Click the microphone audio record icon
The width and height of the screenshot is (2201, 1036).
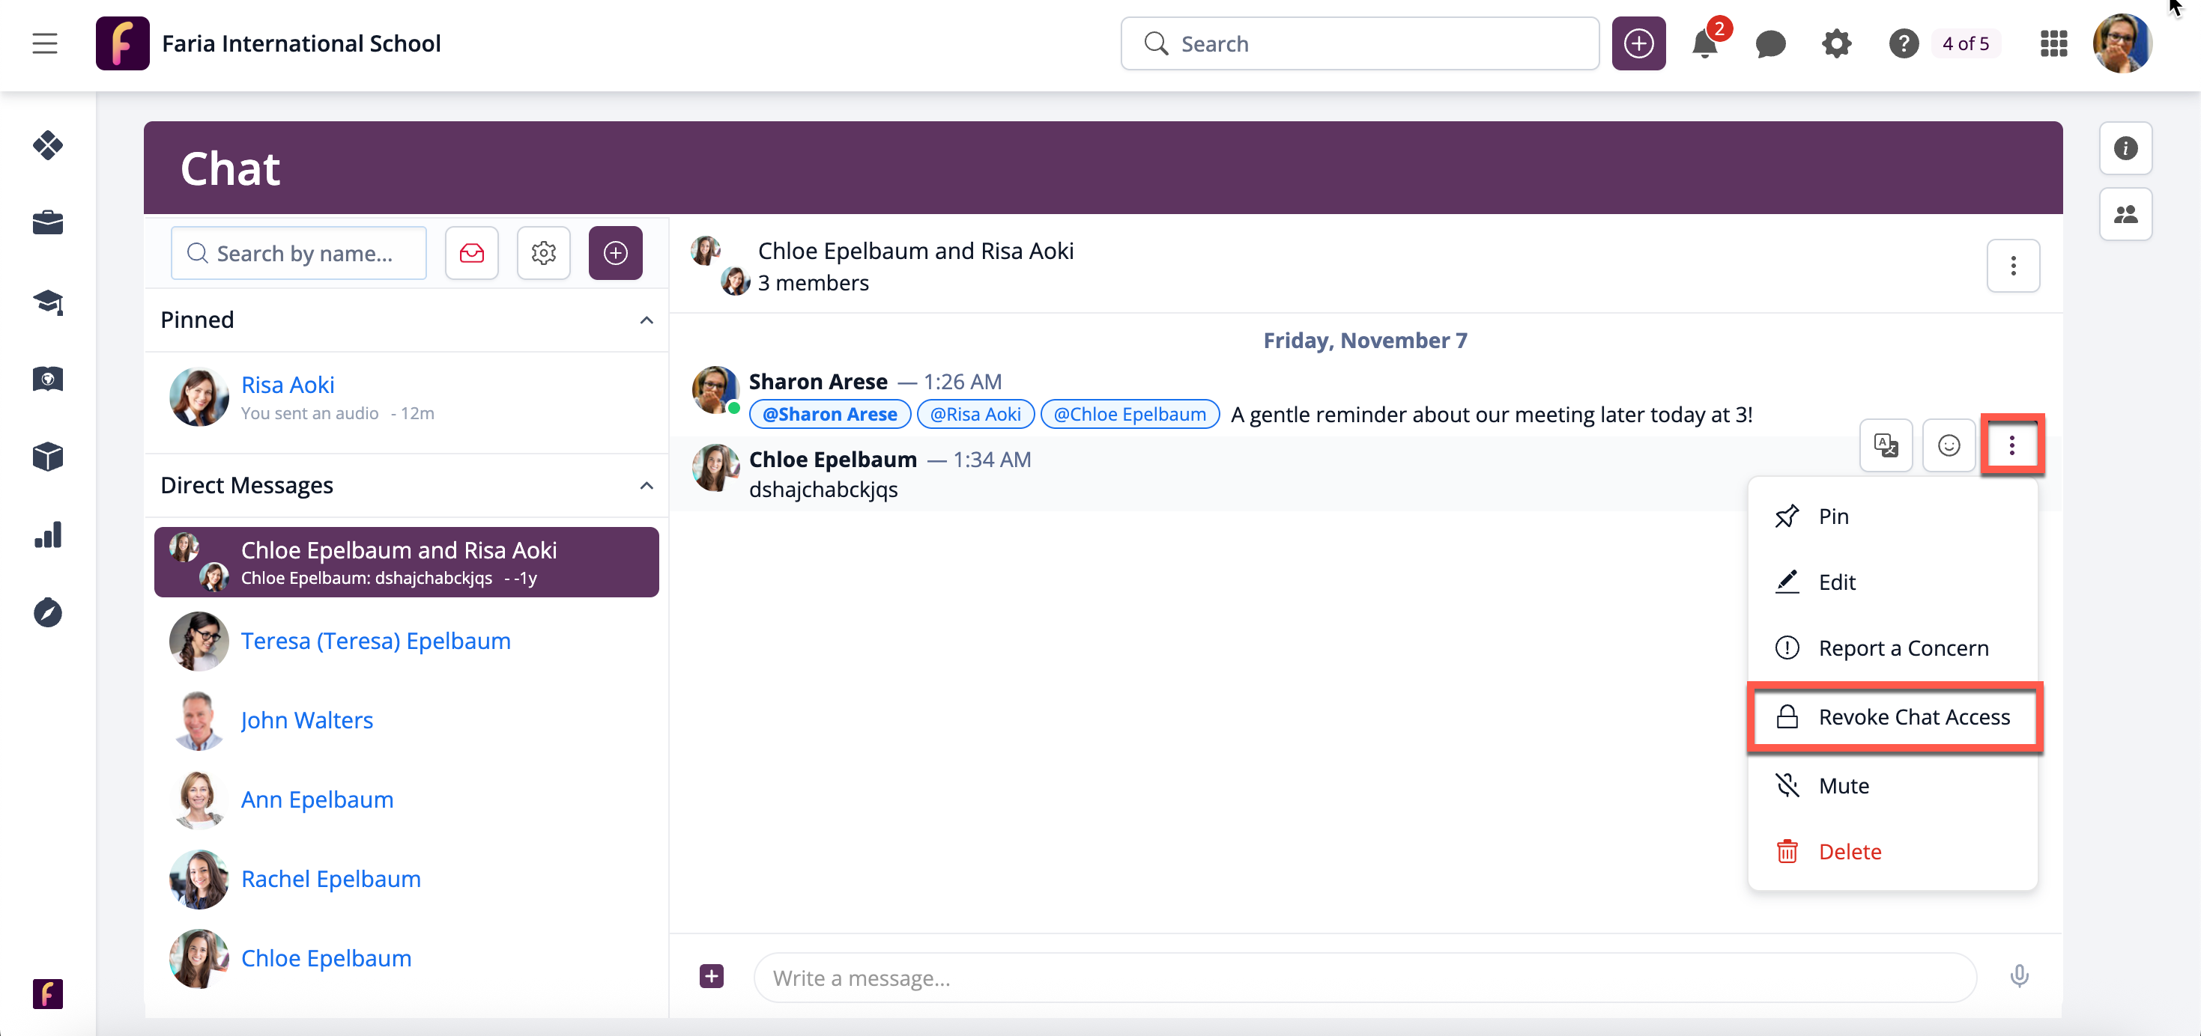pos(2018,976)
